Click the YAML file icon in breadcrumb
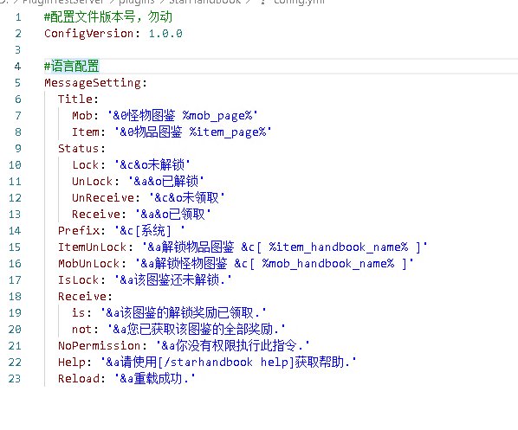 (x=262, y=2)
